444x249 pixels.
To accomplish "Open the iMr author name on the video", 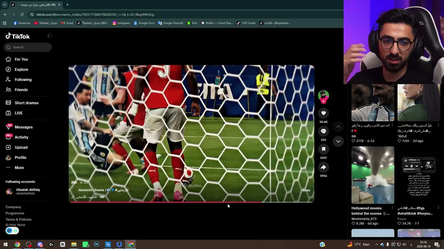I will 74,183.
